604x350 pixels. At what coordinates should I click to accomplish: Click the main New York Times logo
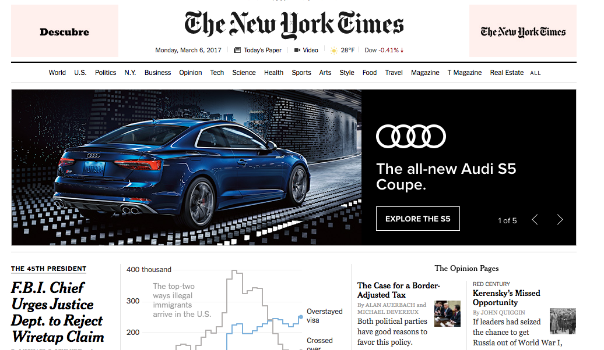point(294,24)
